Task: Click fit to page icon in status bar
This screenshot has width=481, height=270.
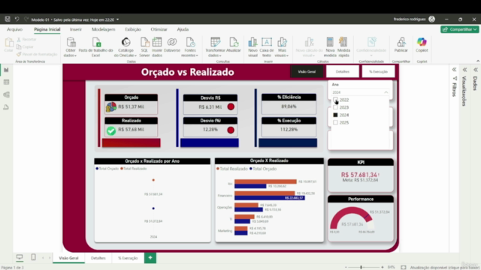Action: (404, 267)
